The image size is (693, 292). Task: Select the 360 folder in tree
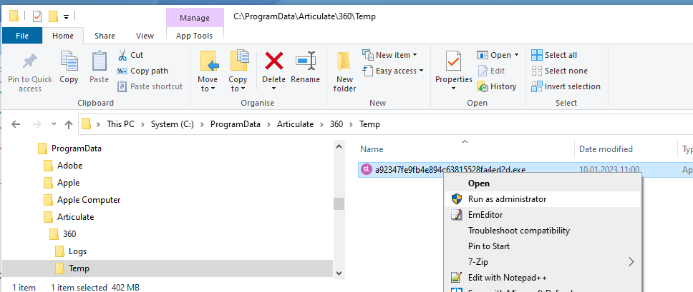pyautogui.click(x=69, y=234)
